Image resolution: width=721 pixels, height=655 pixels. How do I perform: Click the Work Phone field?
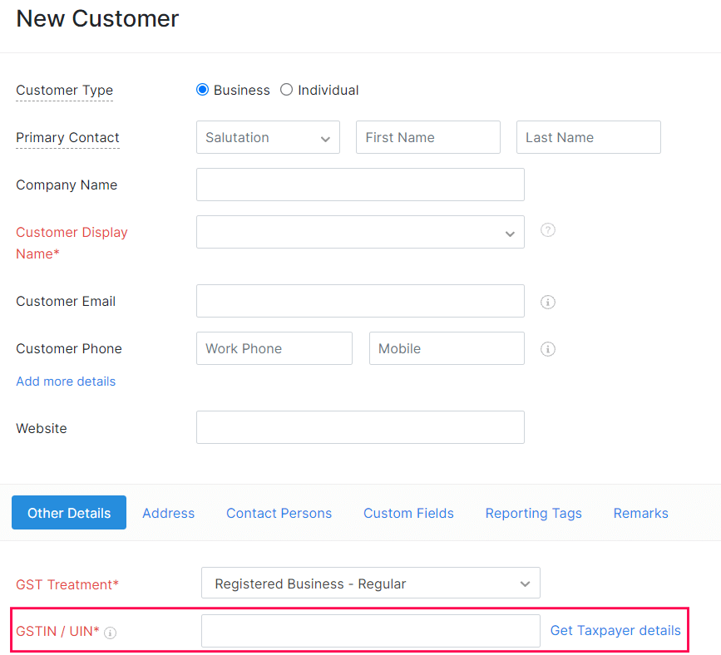point(274,349)
